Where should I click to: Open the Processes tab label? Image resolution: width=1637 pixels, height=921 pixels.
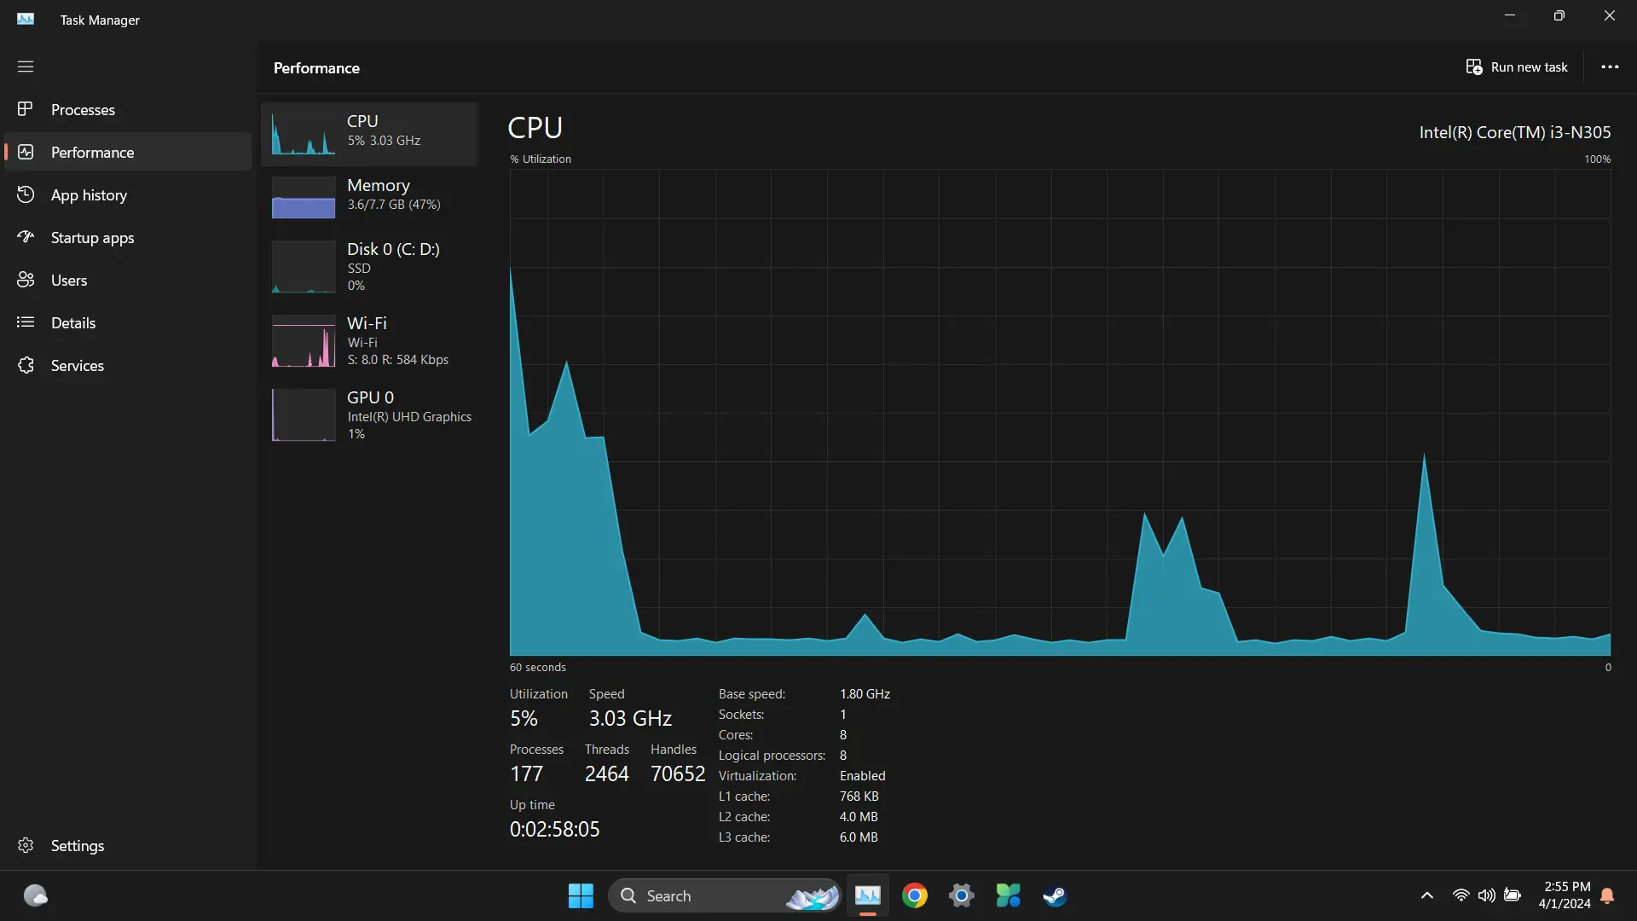click(83, 110)
